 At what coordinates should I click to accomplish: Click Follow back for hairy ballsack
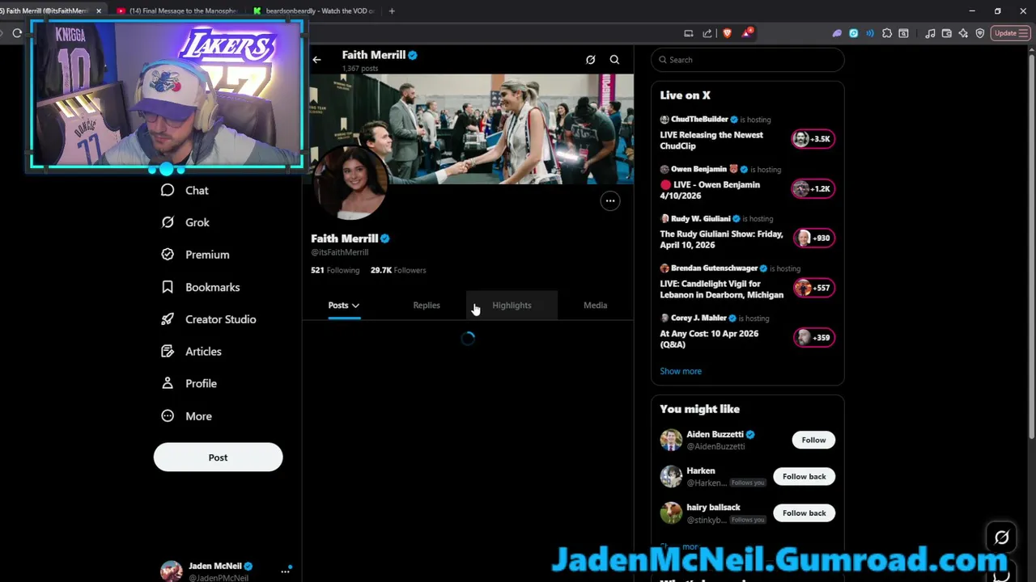tap(804, 512)
